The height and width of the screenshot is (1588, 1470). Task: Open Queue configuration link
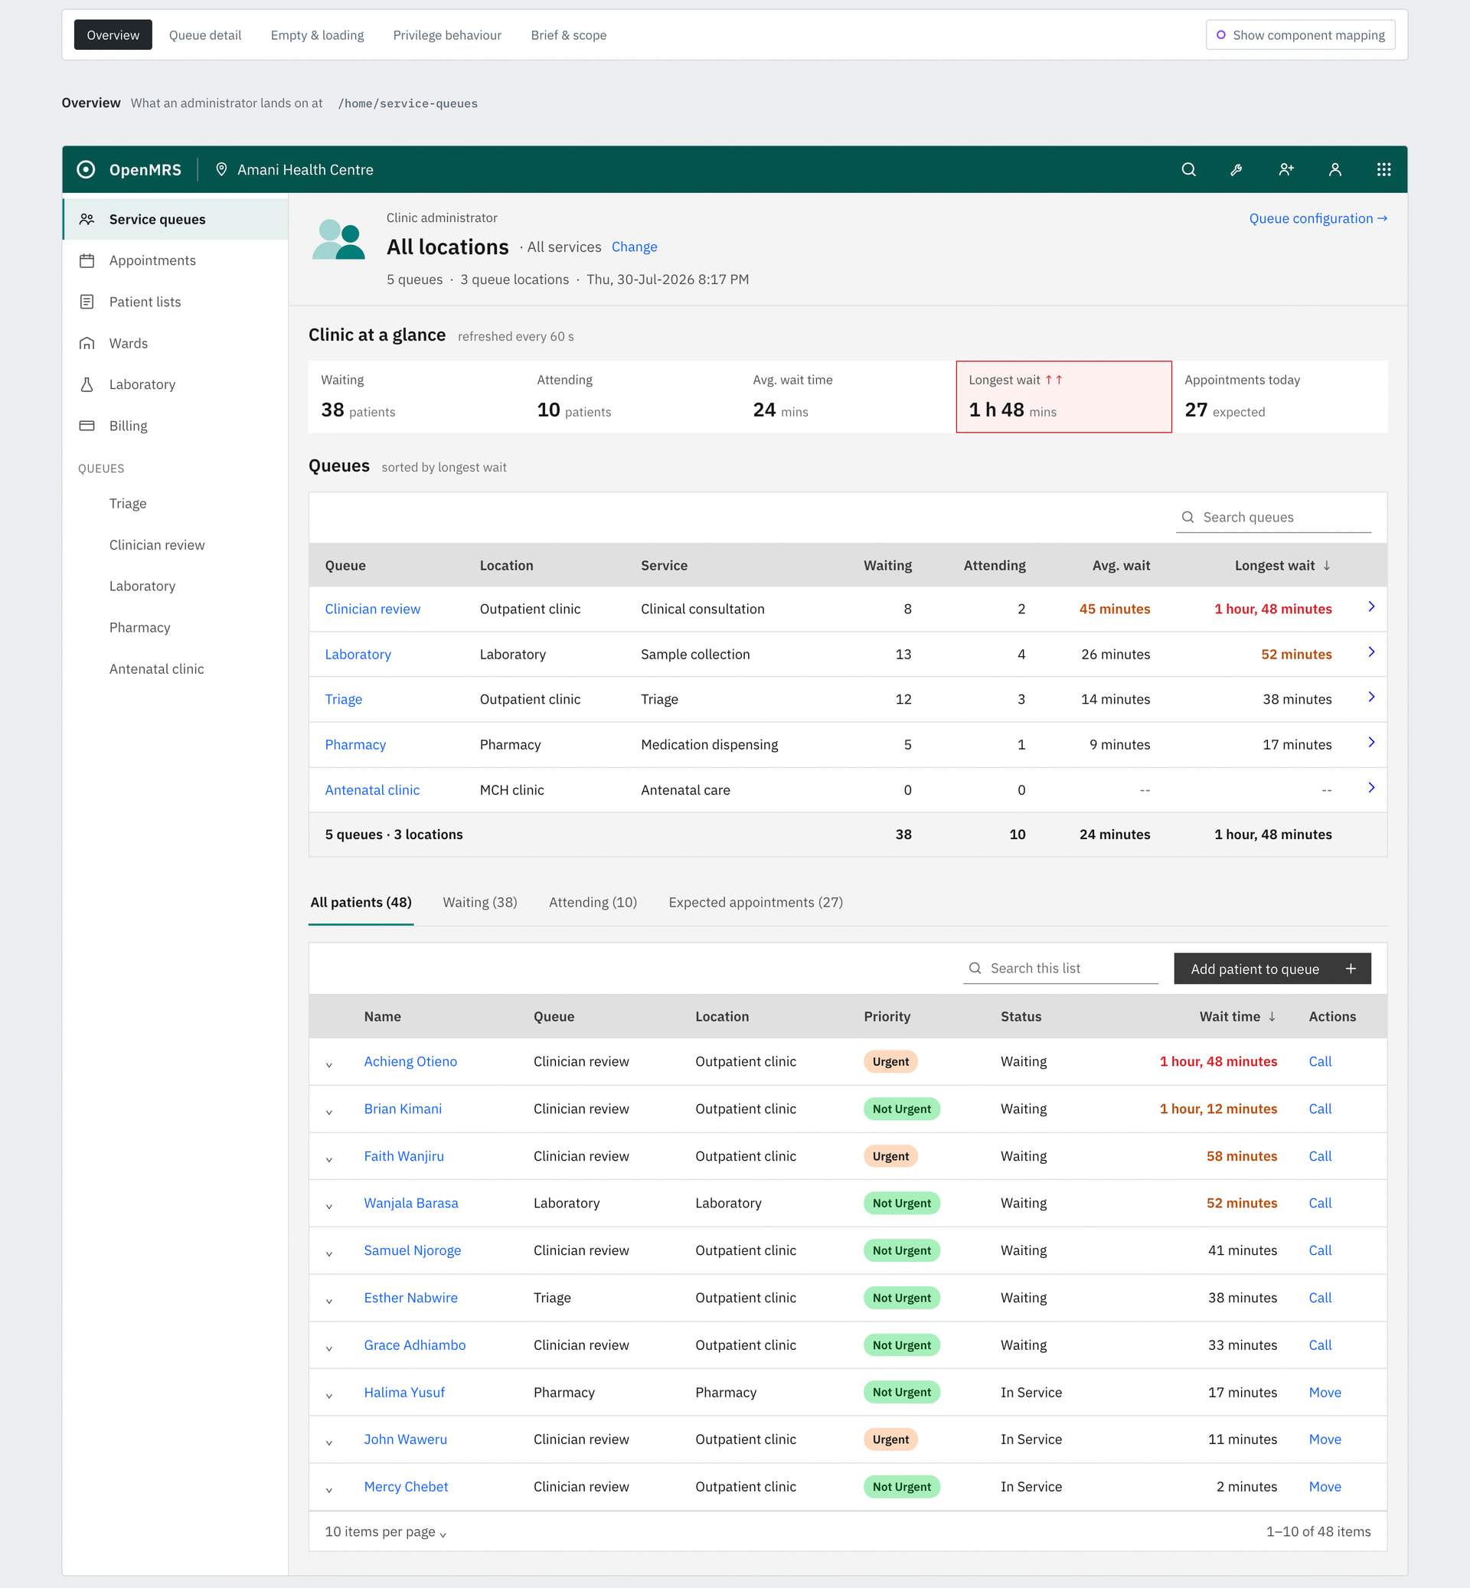click(x=1318, y=219)
